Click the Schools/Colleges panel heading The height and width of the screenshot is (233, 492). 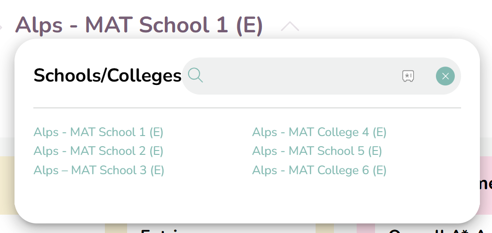click(107, 76)
